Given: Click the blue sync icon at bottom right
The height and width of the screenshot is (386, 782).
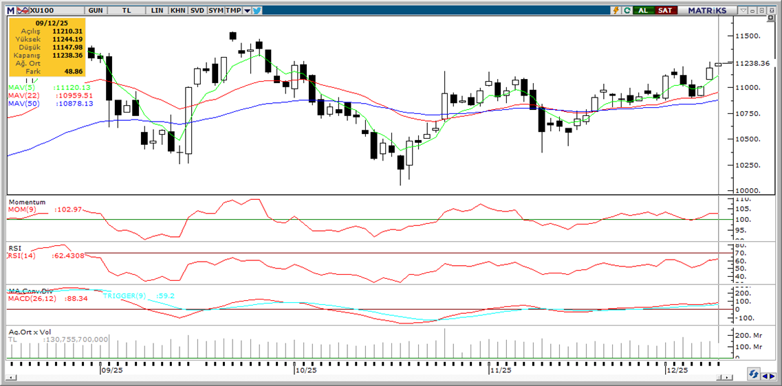Looking at the screenshot, I should point(754,375).
